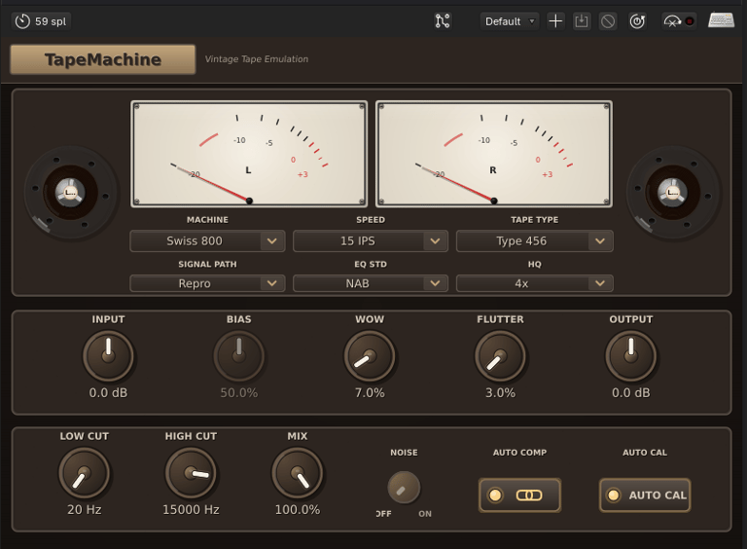Screen dimensions: 747x549
Task: Open the plugin routing pin connector icon
Action: [x=443, y=21]
